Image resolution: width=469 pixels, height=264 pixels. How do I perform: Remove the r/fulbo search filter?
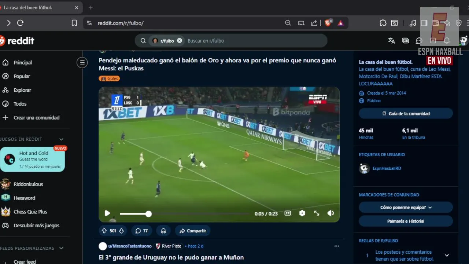[x=180, y=41]
